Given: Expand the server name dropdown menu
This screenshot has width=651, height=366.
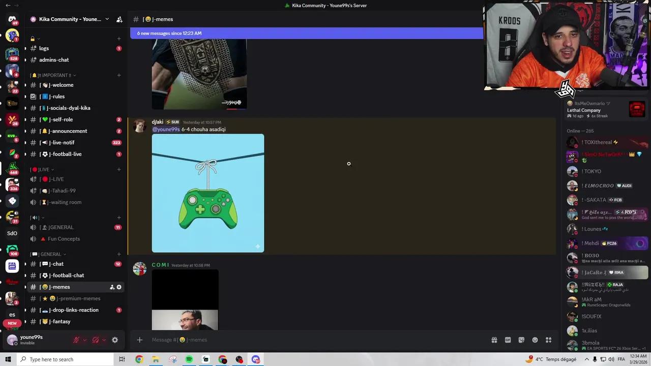Looking at the screenshot, I should (x=107, y=19).
